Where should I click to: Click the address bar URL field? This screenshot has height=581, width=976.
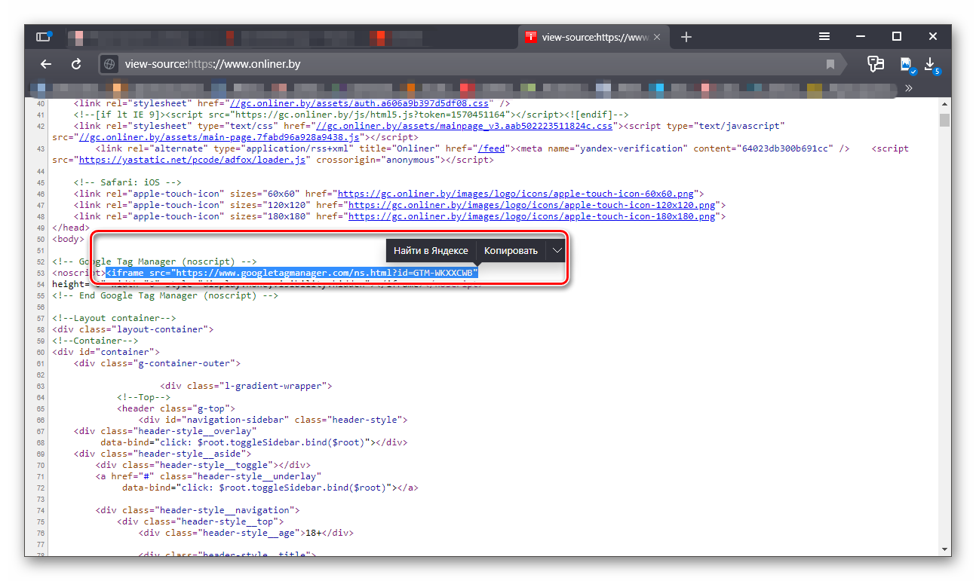(x=453, y=64)
